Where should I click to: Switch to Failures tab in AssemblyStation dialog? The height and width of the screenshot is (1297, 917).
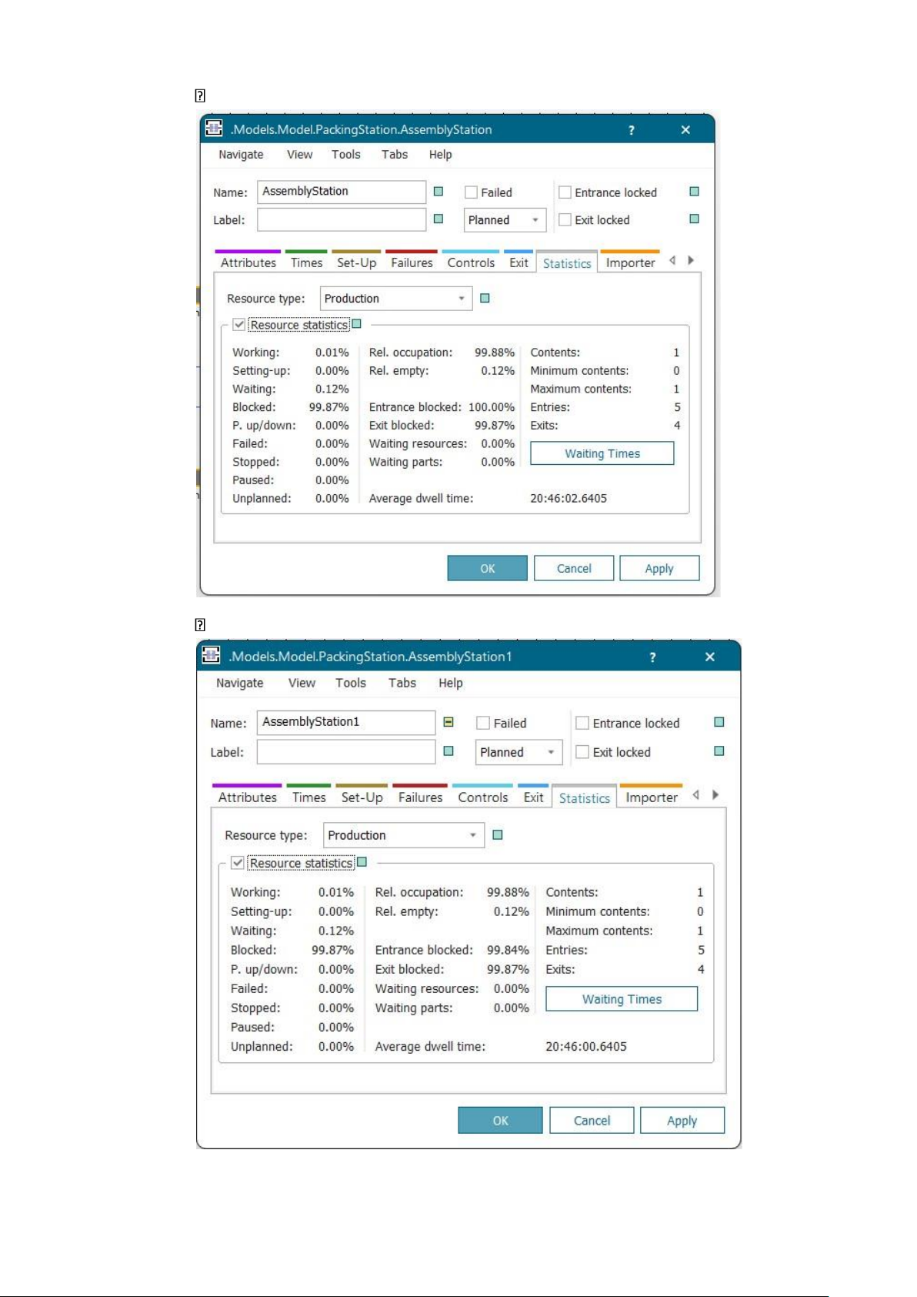(x=412, y=262)
